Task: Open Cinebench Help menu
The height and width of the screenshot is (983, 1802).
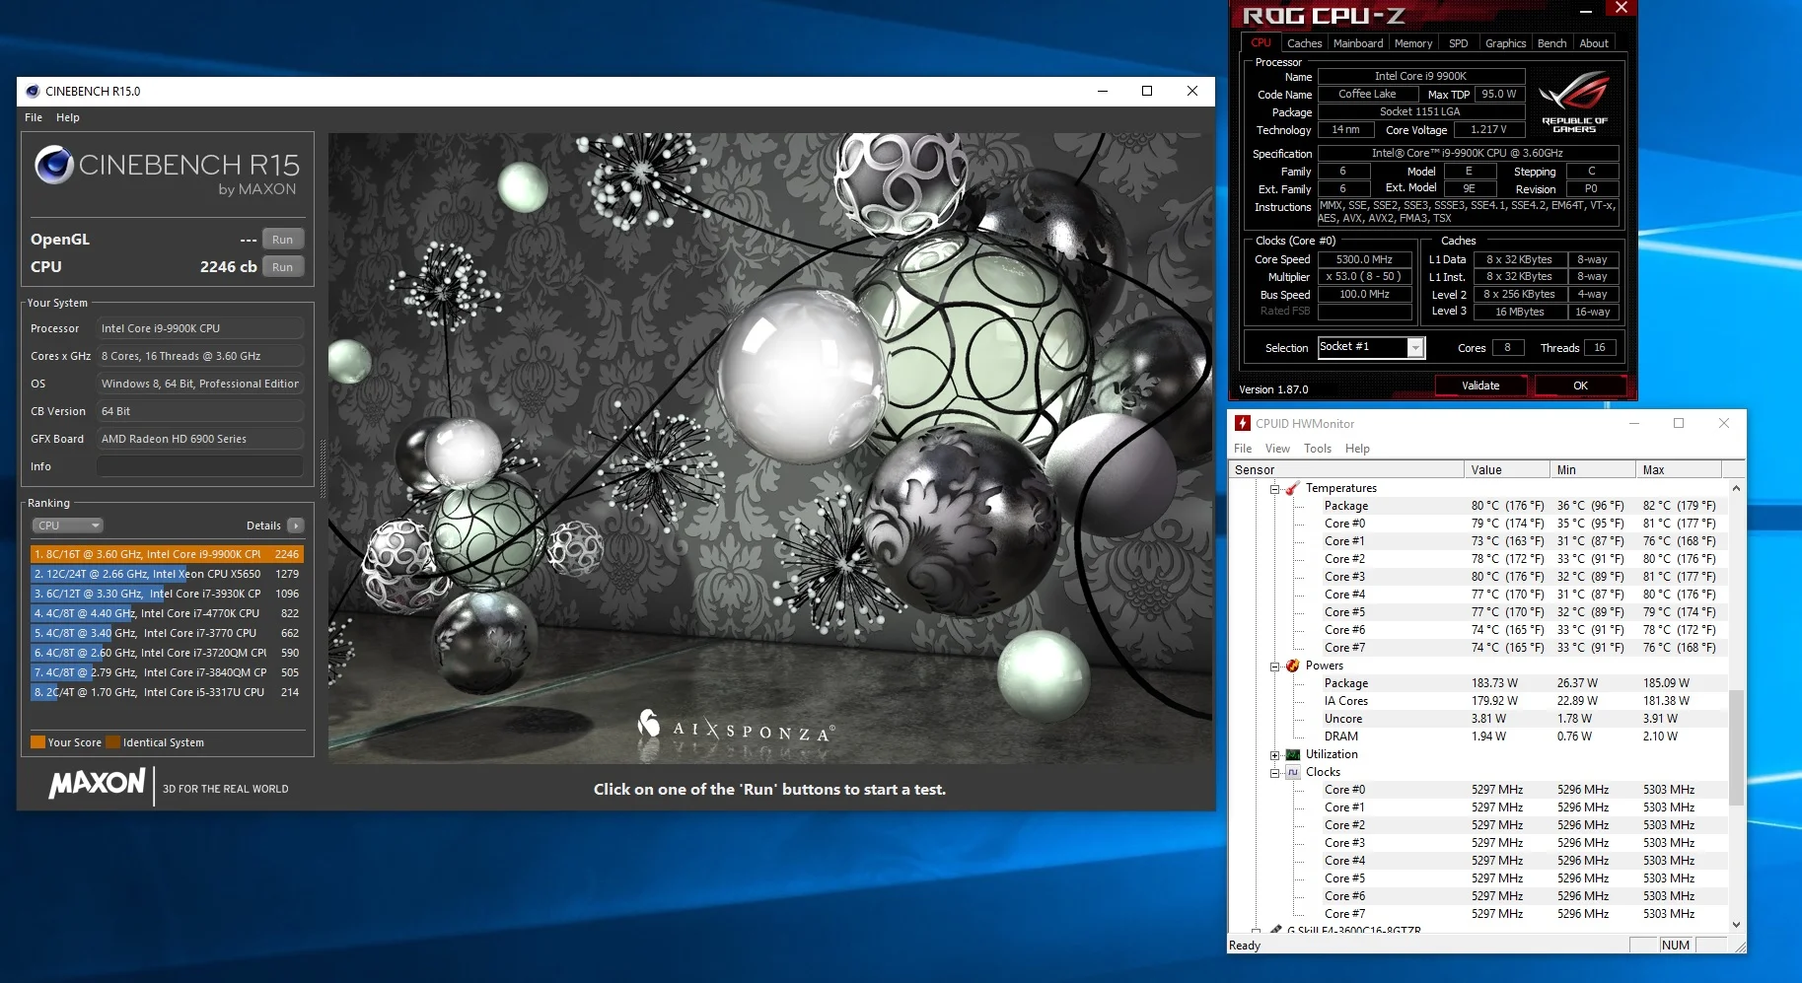Action: coord(68,117)
